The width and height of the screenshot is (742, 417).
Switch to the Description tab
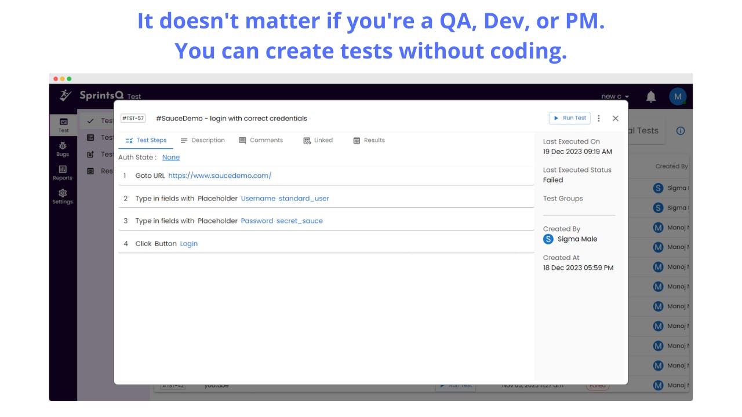point(202,140)
